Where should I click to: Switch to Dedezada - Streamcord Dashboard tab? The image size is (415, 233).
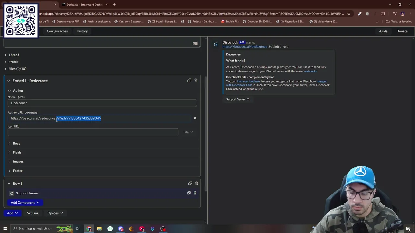(x=85, y=4)
